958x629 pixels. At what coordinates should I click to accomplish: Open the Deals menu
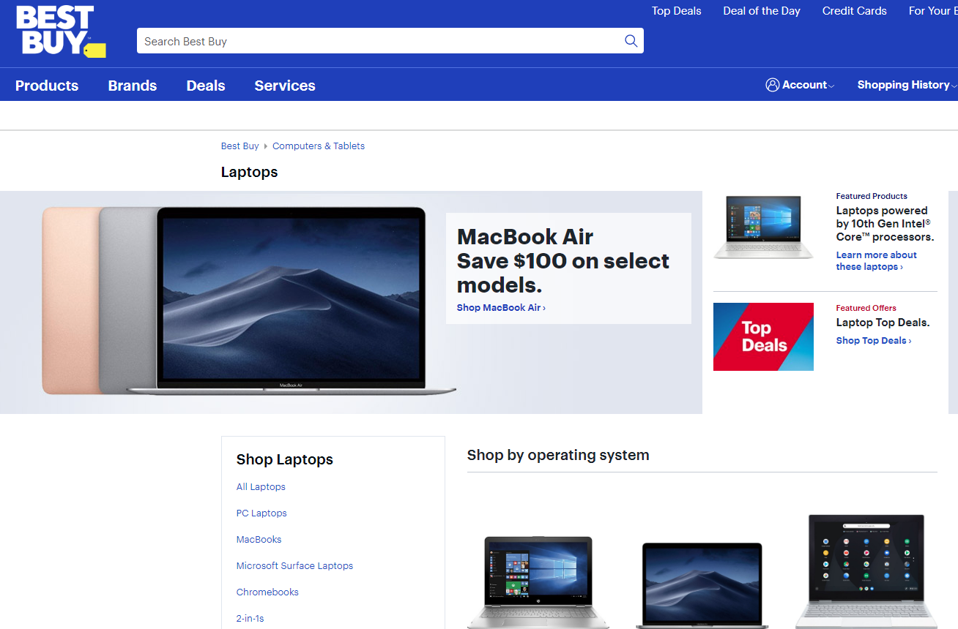coord(206,86)
